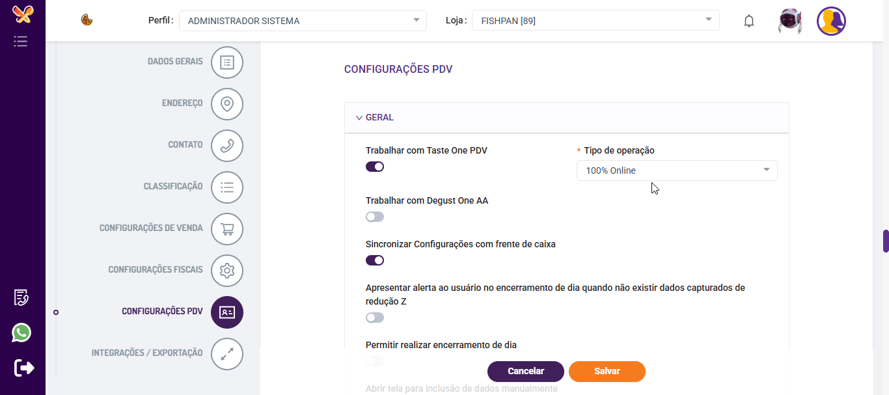Open Configurações de Venda cart icon
Image resolution: width=889 pixels, height=395 pixels.
[227, 229]
